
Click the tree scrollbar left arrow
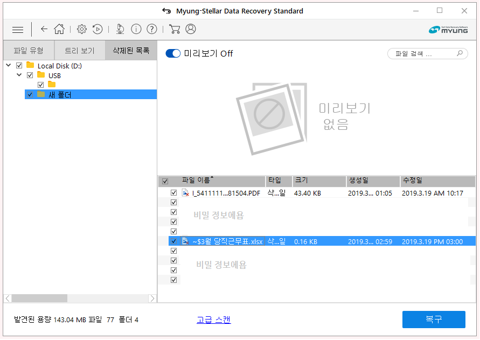point(8,298)
